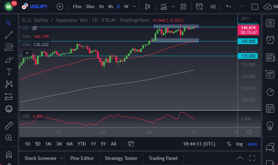Image resolution: width=278 pixels, height=165 pixels.
Task: Click the Replay rewind icon
Action: 213,7
